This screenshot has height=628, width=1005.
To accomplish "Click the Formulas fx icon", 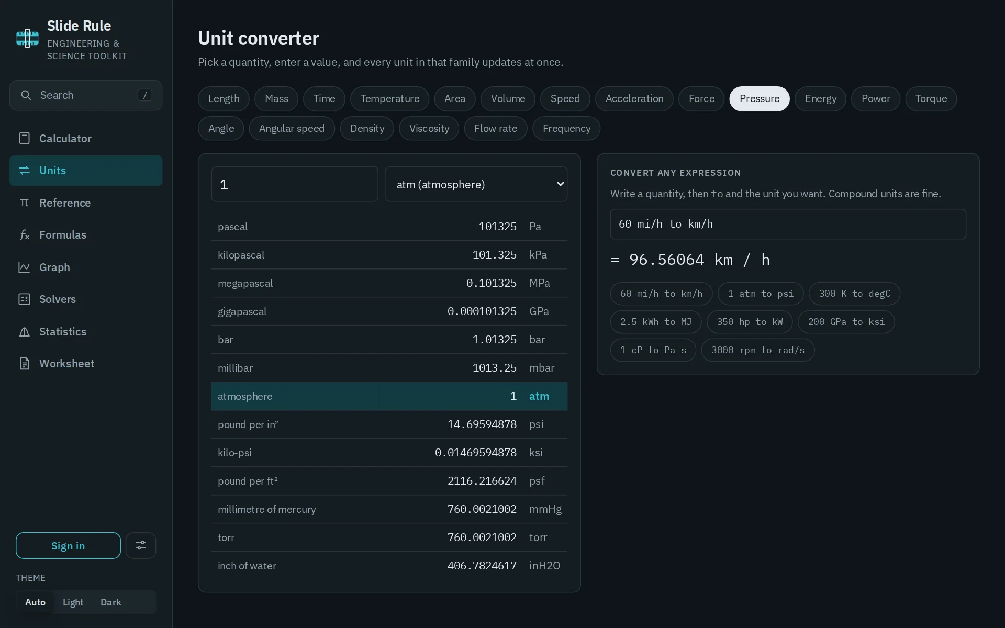I will click(x=24, y=235).
